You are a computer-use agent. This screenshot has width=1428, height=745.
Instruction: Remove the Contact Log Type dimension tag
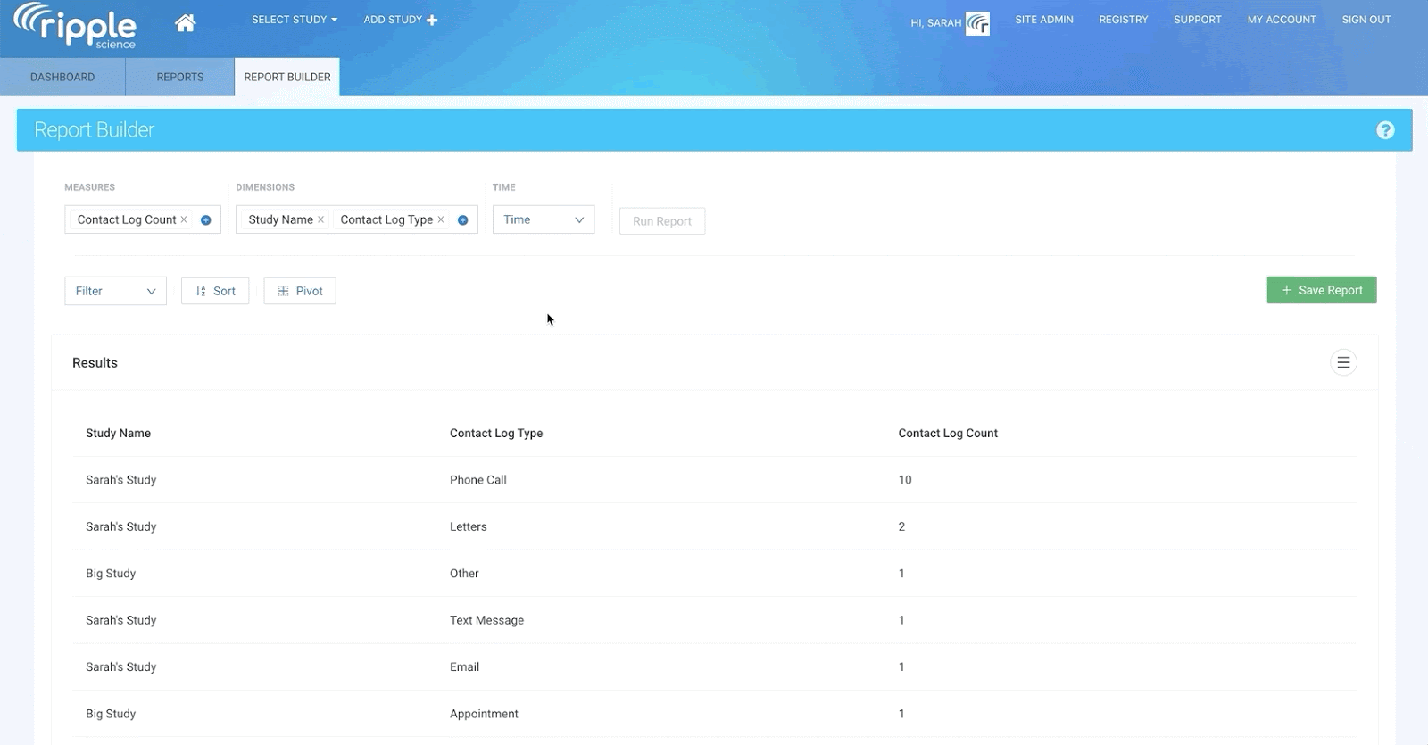coord(441,219)
